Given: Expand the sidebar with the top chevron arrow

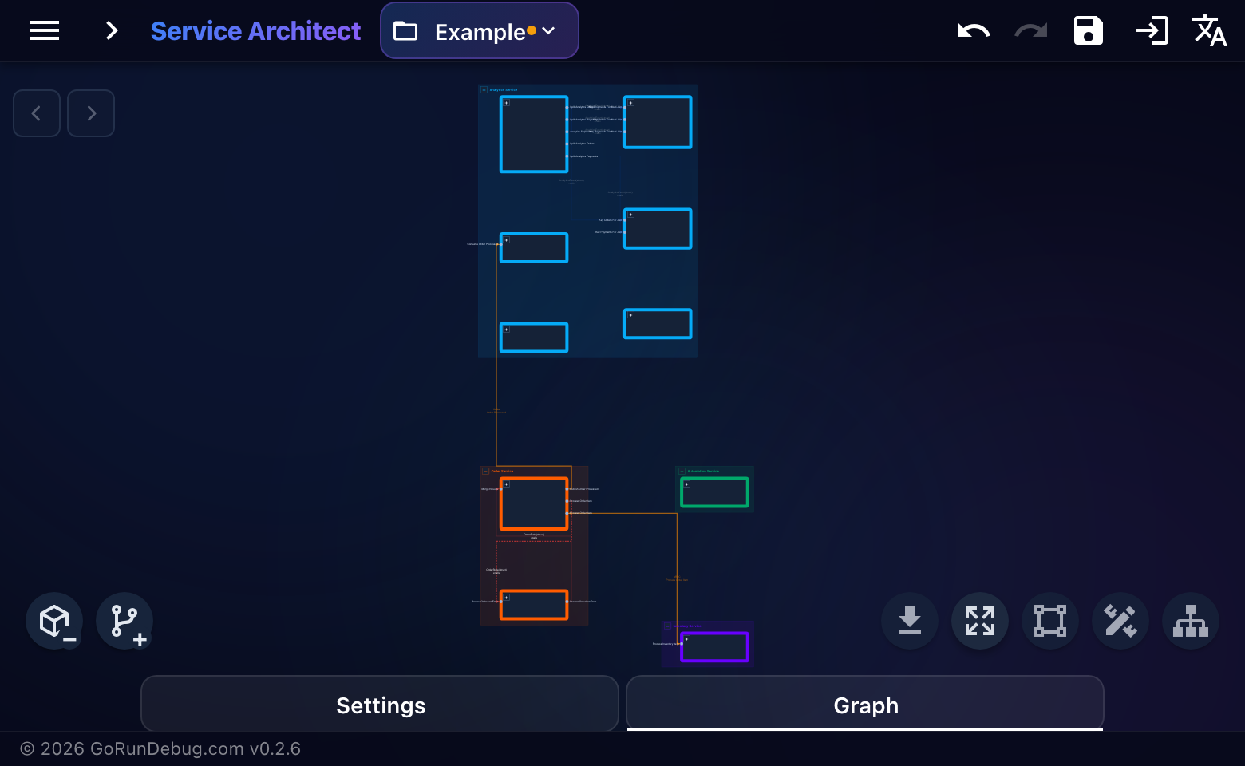Looking at the screenshot, I should (x=112, y=30).
